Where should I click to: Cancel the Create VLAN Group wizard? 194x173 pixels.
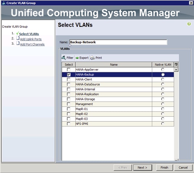pyautogui.click(x=183, y=168)
